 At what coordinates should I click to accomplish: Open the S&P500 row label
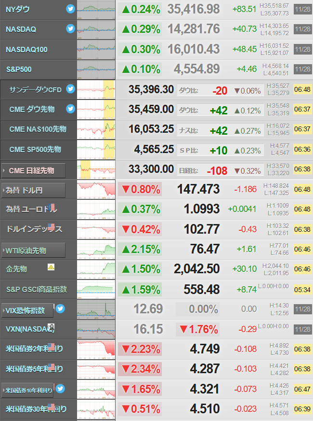(19, 70)
